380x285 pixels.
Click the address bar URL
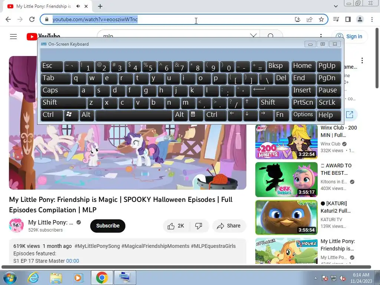tap(95, 19)
